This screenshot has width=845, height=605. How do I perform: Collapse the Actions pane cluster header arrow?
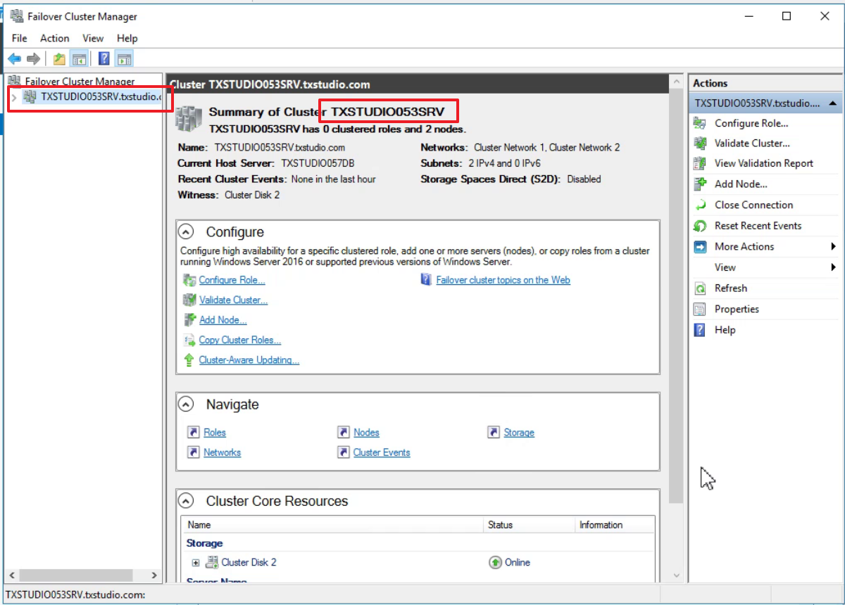point(833,103)
